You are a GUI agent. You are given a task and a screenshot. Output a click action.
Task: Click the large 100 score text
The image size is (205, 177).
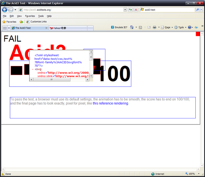(115, 73)
